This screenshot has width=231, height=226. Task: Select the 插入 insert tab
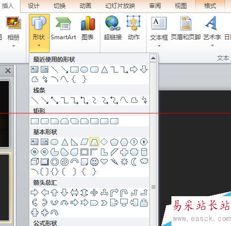[x=7, y=6]
